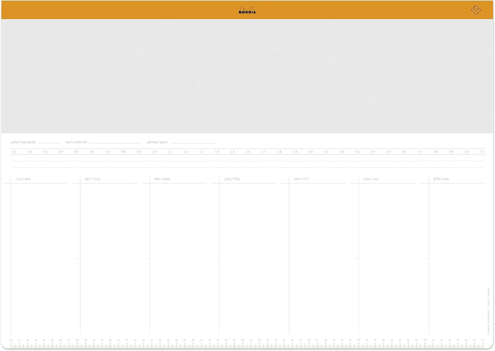Click the semaine/week blank line
495x351 pixels.
tap(49, 142)
